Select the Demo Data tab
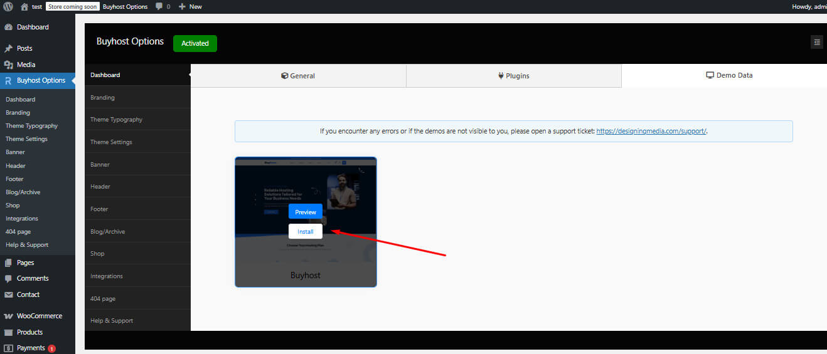 (724, 75)
